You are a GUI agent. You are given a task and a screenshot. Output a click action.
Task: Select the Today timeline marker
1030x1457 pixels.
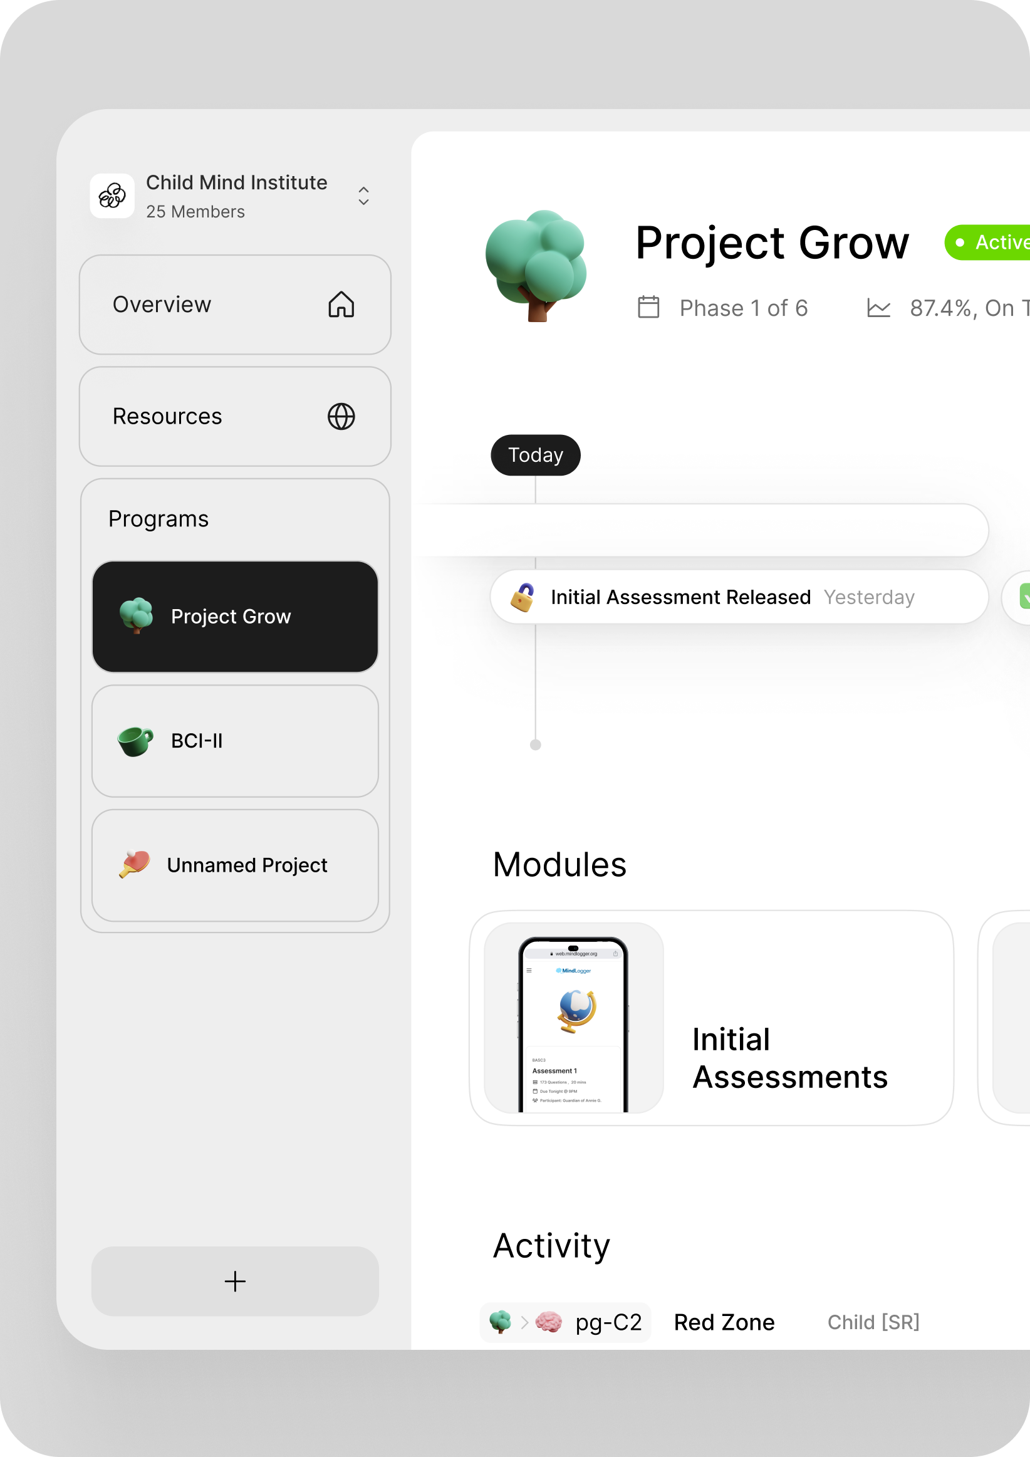(535, 455)
